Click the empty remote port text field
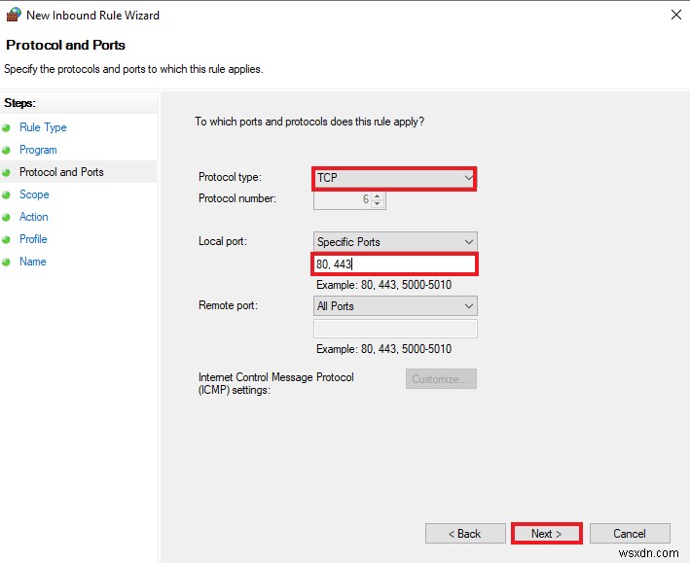 (x=395, y=329)
